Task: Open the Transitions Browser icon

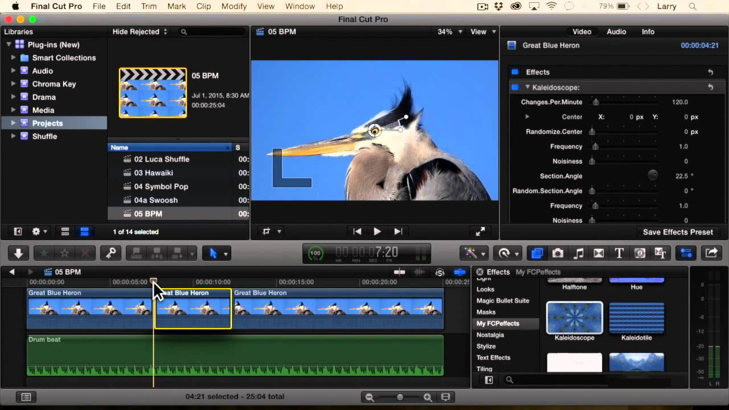Action: (599, 253)
